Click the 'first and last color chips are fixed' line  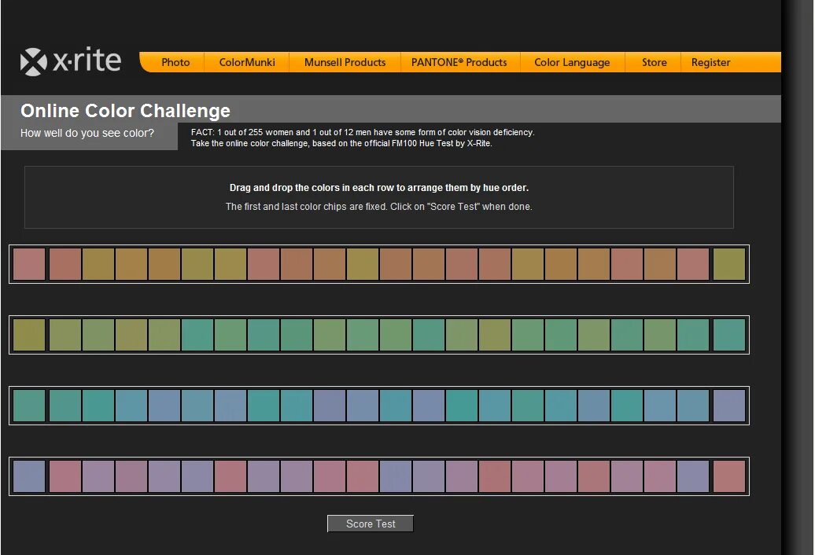[x=379, y=207]
